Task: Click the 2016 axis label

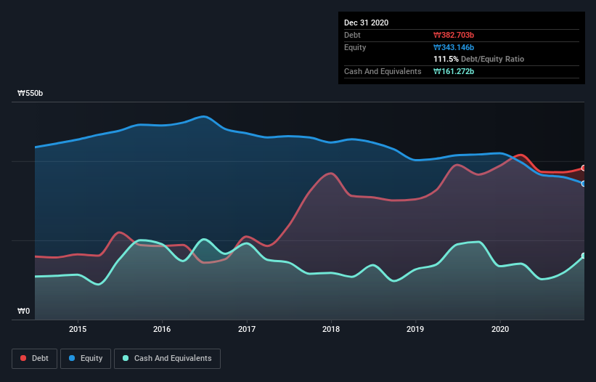Action: pos(162,329)
